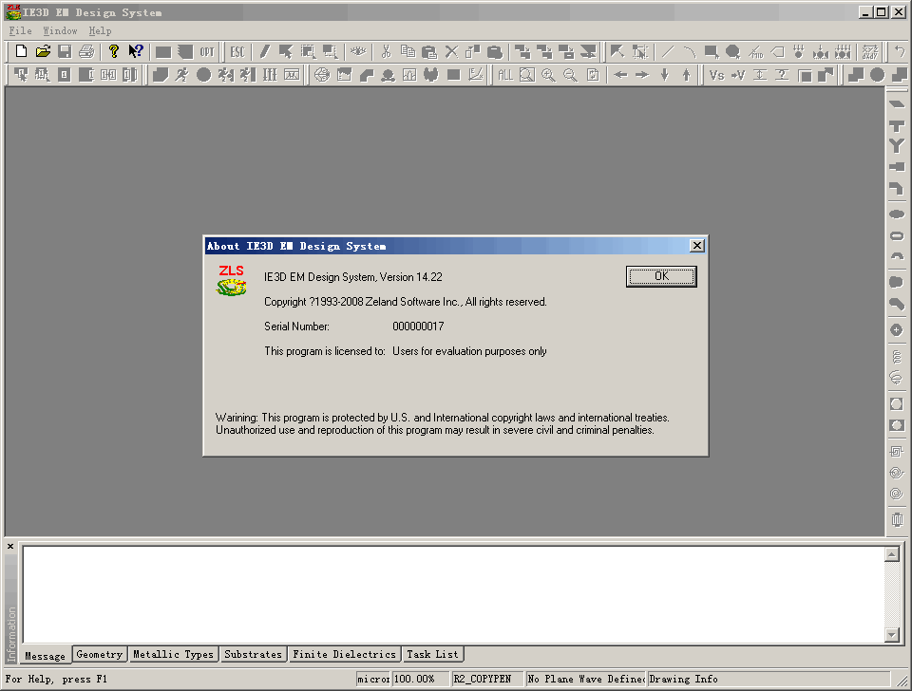Open the Help menu
This screenshot has height=691, width=912.
pyautogui.click(x=100, y=30)
